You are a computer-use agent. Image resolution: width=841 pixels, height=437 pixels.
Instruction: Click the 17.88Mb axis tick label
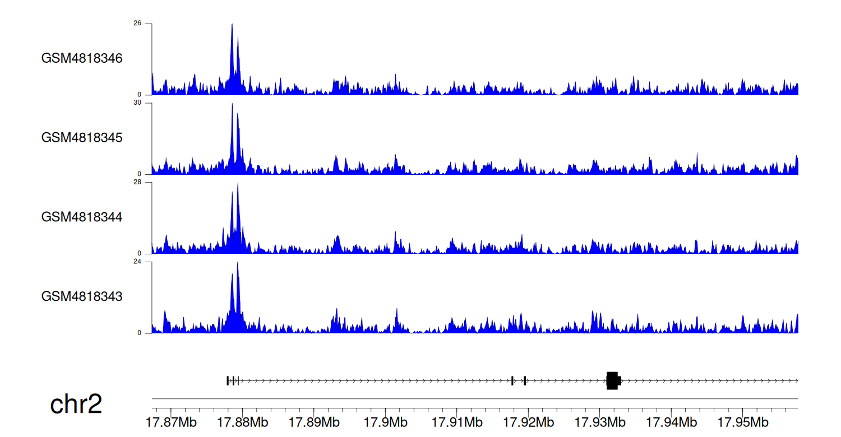(x=243, y=422)
